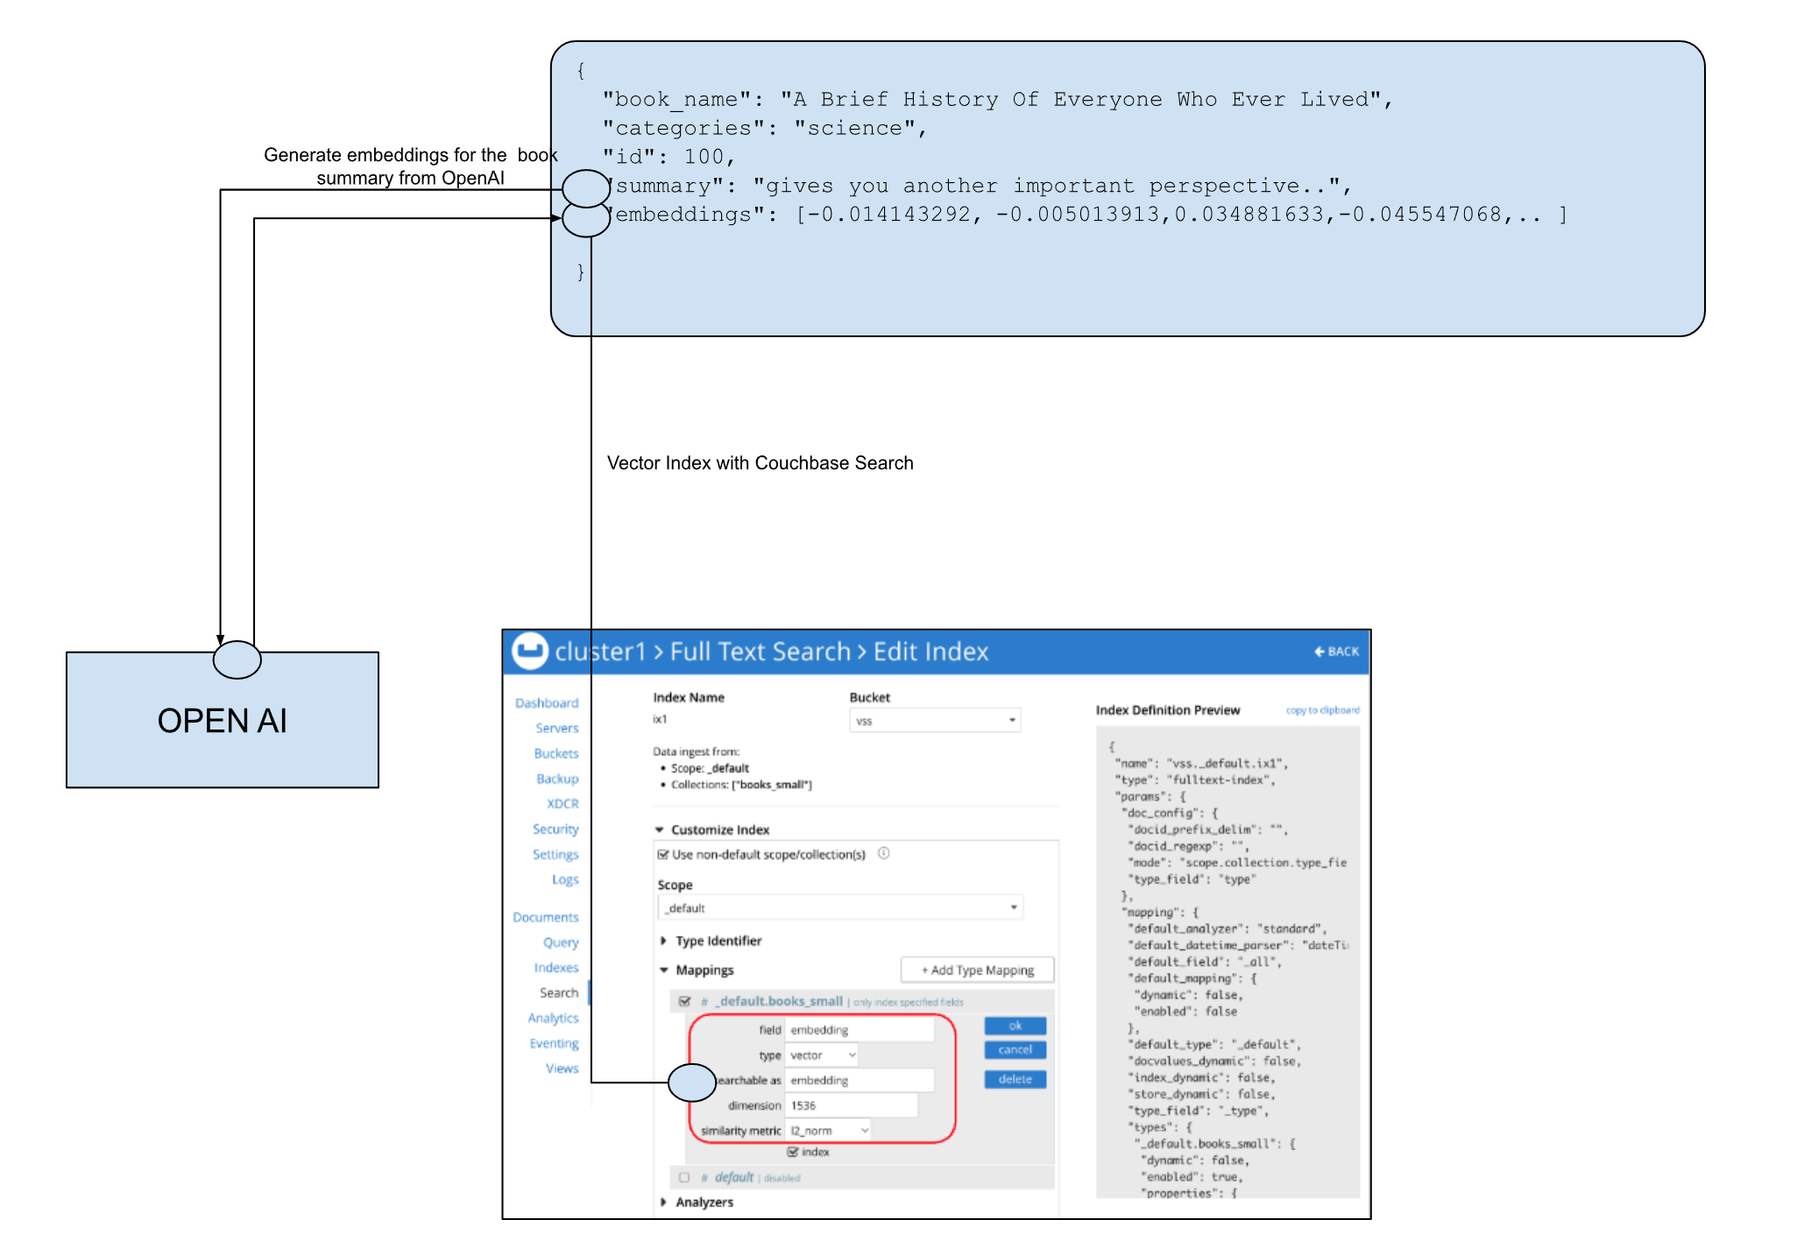Click the field input containing embedding

[x=860, y=1031]
